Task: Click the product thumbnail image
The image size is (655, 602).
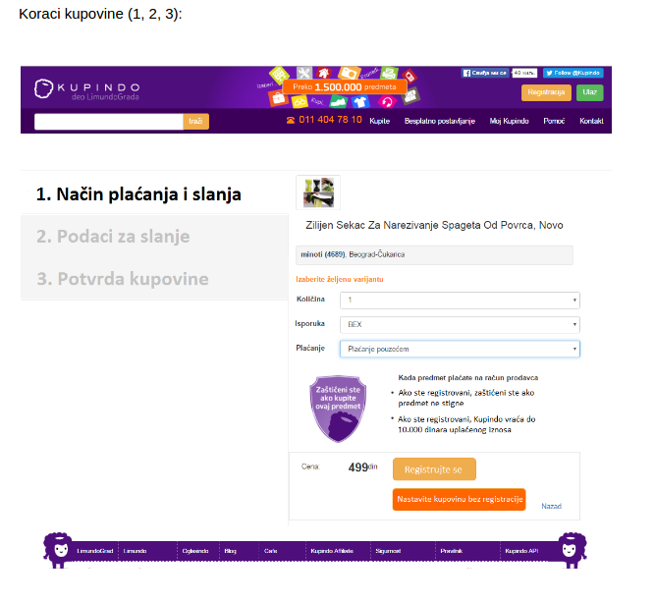Action: [318, 192]
